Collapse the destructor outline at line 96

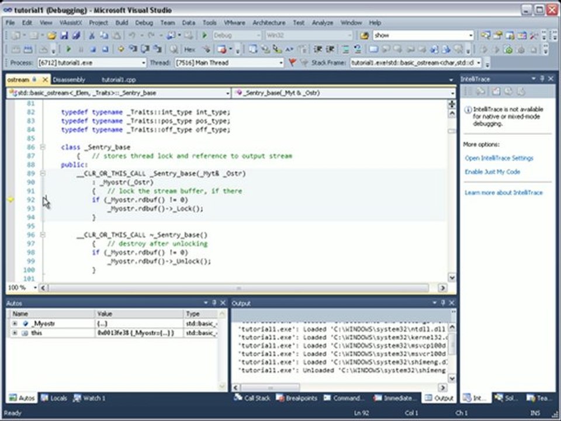43,235
